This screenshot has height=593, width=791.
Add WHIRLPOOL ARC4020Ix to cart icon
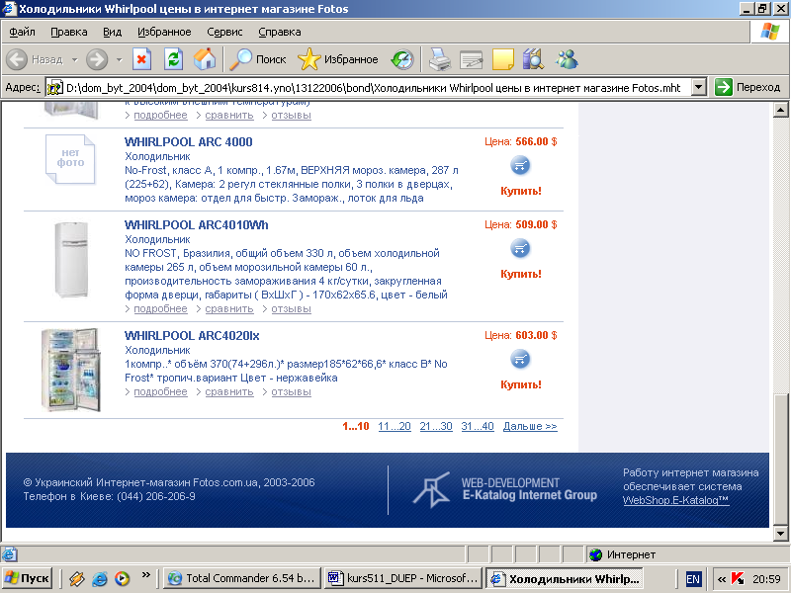(520, 360)
